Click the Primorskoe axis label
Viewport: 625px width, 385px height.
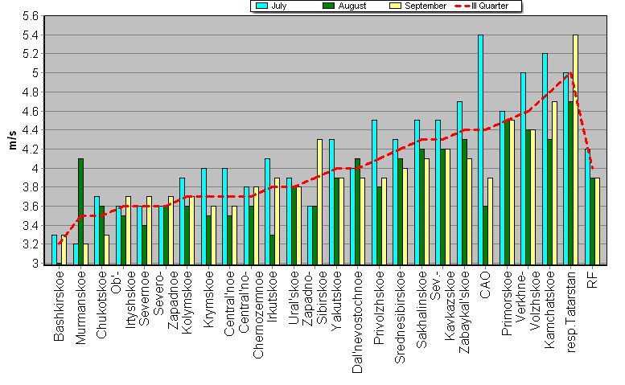click(x=507, y=303)
